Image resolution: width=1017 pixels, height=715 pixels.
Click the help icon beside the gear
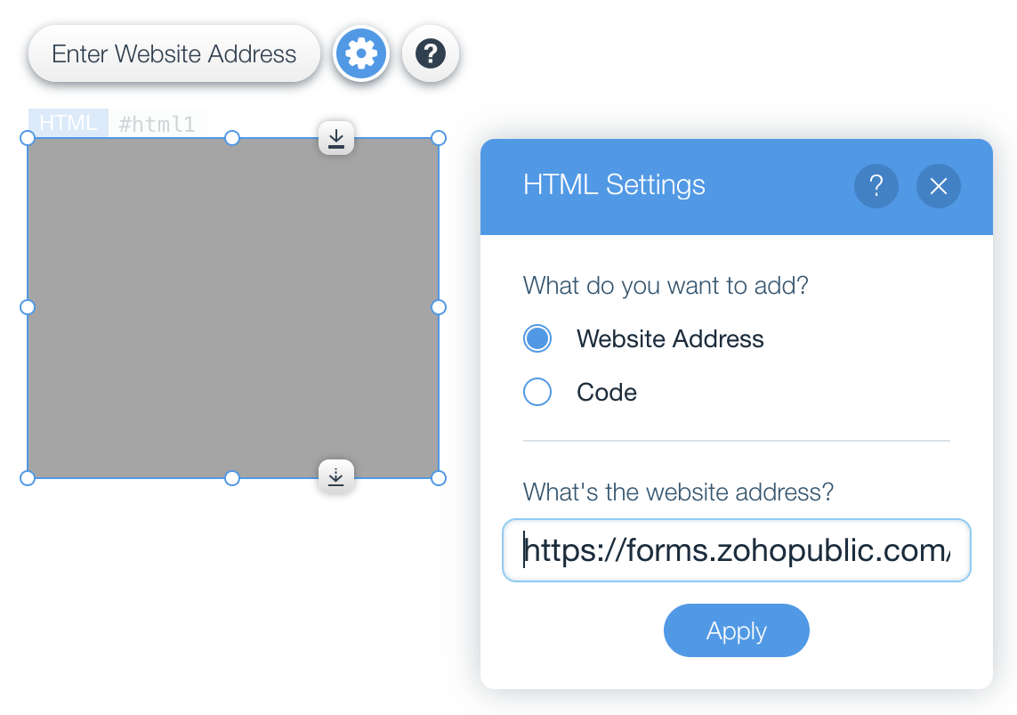431,54
